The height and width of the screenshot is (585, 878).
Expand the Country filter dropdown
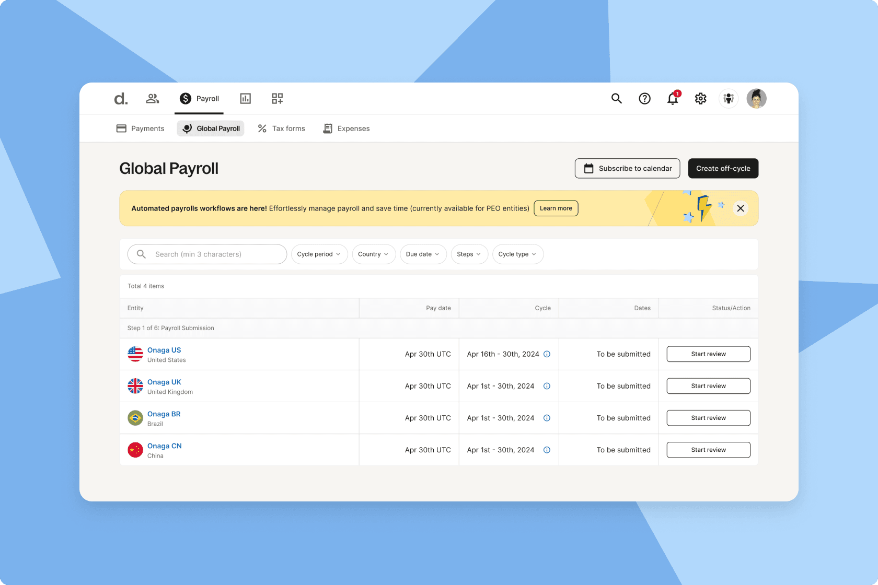coord(374,254)
